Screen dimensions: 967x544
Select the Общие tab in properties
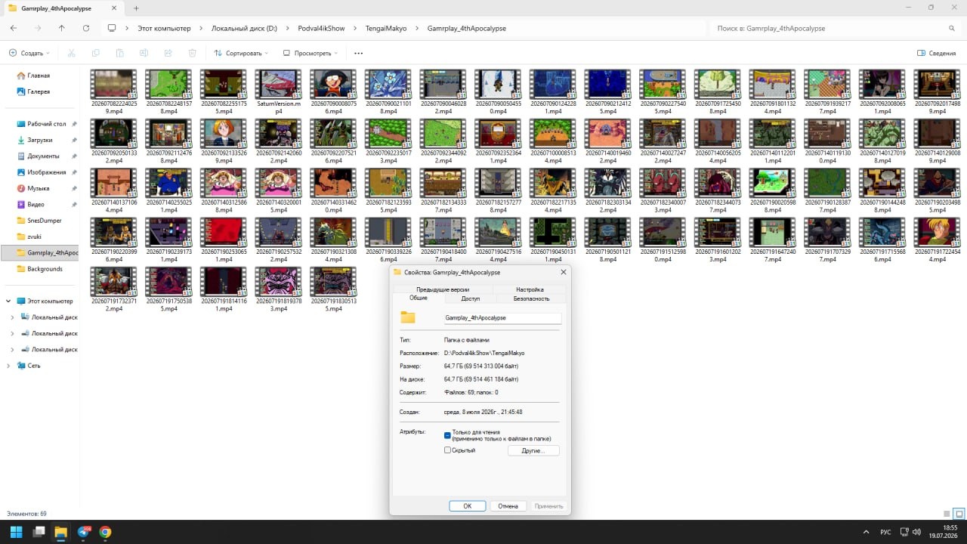419,298
